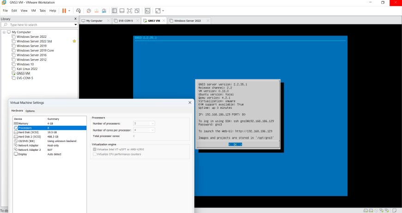Select the Hardware tab in settings
The height and width of the screenshot is (213, 402).
click(x=17, y=111)
